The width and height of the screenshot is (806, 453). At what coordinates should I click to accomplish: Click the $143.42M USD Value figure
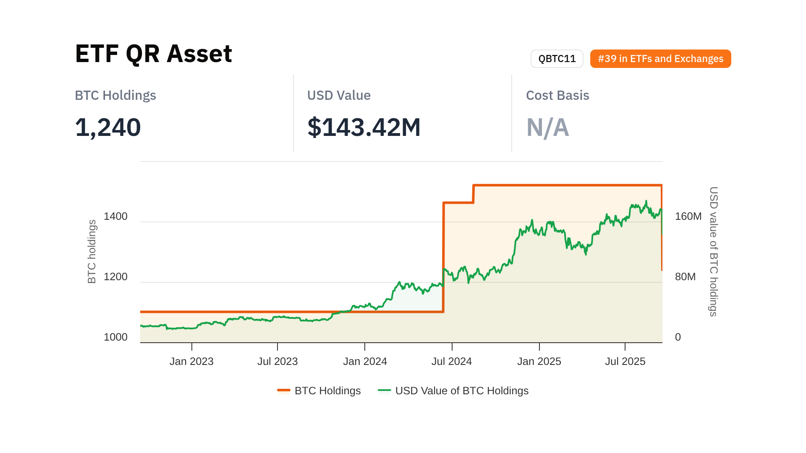click(x=364, y=127)
